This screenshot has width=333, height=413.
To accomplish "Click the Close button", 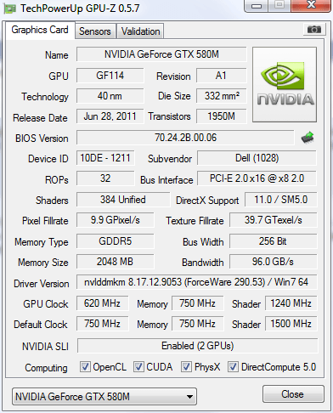I will pos(293,394).
